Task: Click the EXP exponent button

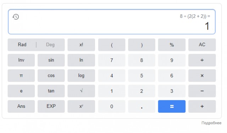Action: pos(51,106)
